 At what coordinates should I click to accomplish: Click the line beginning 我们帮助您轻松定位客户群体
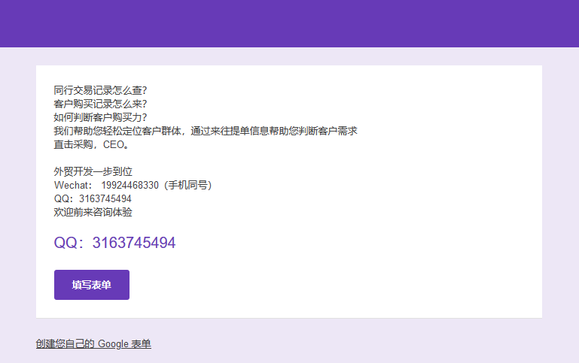tap(206, 131)
